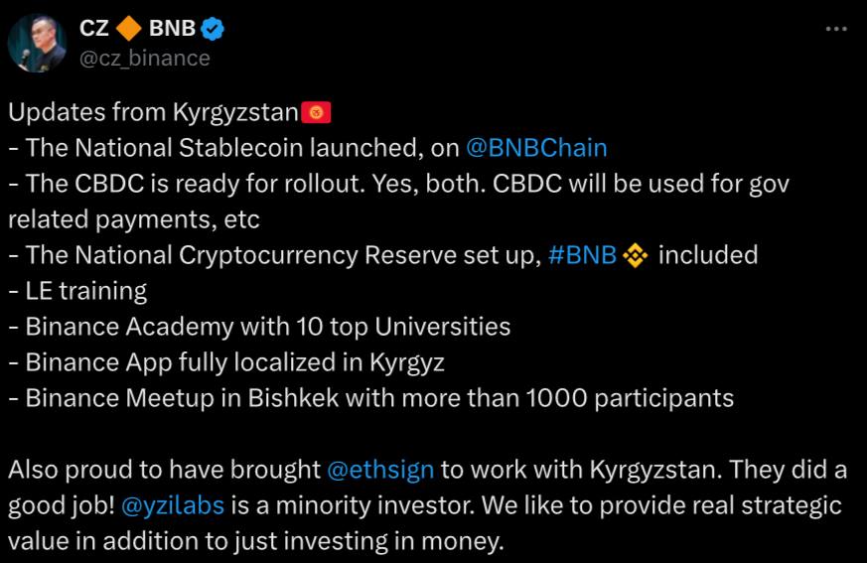This screenshot has height=563, width=867.
Task: Click the orange diamond emoji in display name
Action: 129,29
